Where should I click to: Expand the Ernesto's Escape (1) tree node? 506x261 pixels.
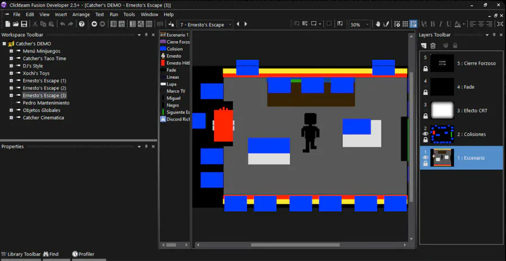[x=11, y=81]
